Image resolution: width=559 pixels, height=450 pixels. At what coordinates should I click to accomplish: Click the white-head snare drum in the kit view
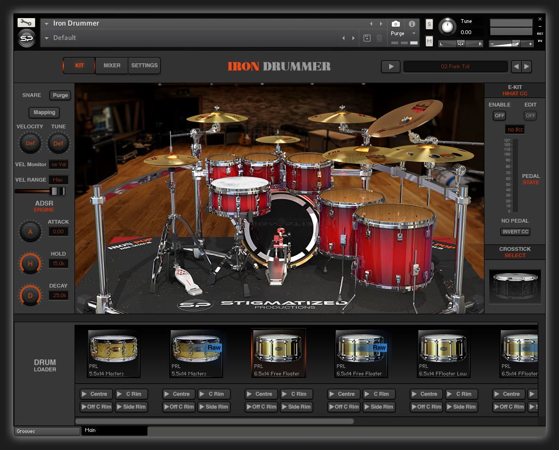click(240, 196)
